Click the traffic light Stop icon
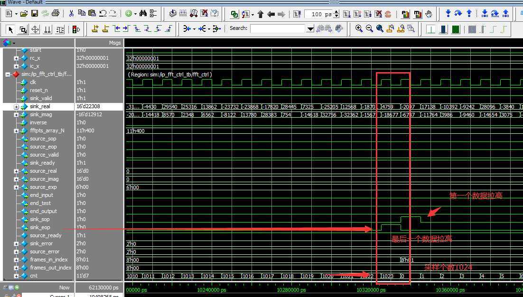 [x=76, y=30]
